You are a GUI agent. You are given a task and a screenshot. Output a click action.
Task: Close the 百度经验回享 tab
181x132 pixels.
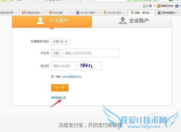(x=16, y=13)
